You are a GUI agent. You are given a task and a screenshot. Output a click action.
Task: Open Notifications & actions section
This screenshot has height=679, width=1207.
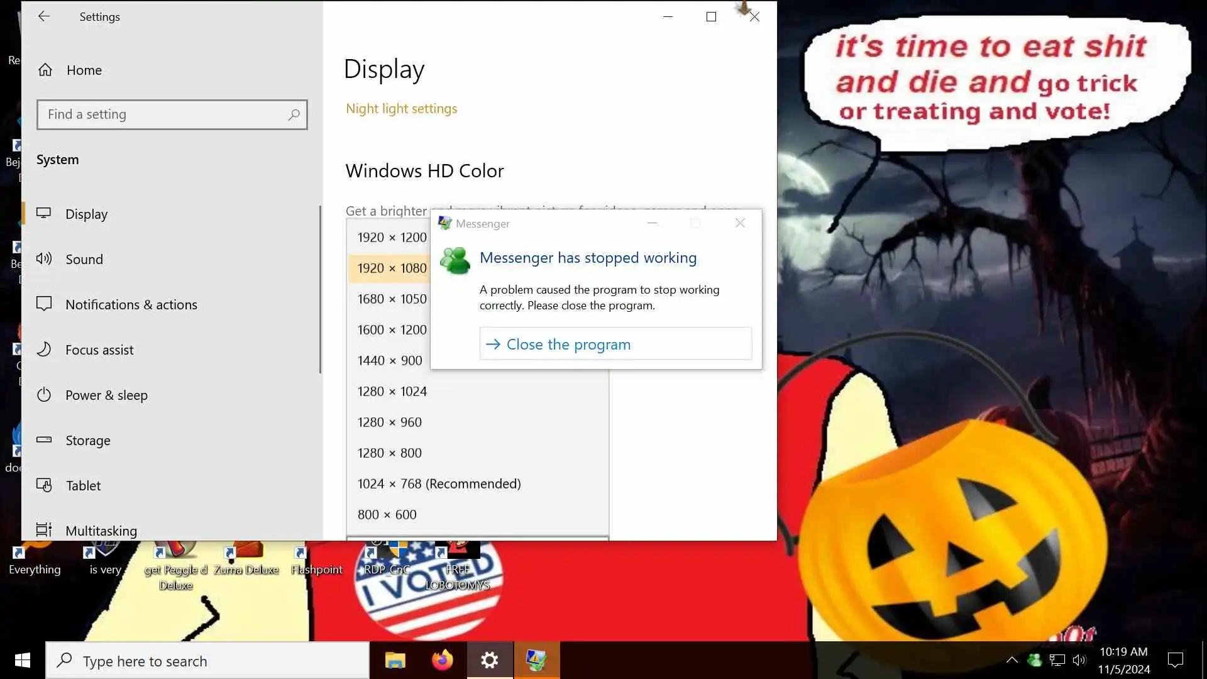click(131, 304)
